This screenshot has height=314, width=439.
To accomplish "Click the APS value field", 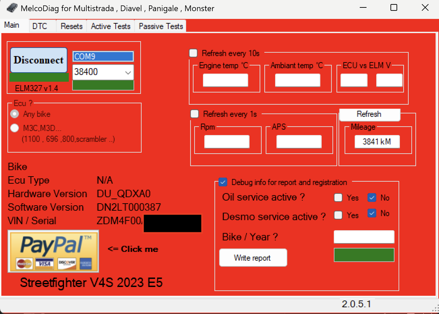I will point(299,142).
